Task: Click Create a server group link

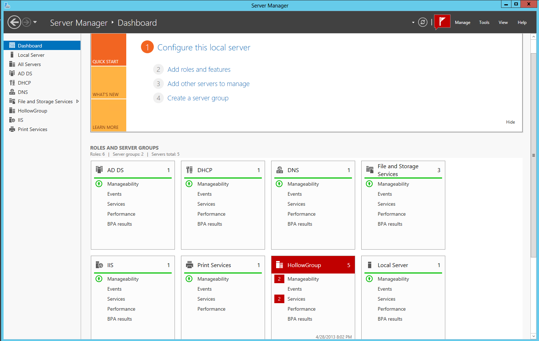Action: click(198, 98)
